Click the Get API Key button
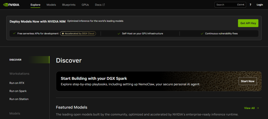Image resolution: width=268 pixels, height=119 pixels. [248, 23]
